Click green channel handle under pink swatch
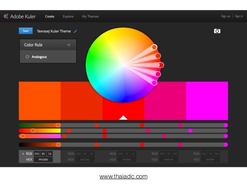Image resolution: width=247 pixels, height=185 pixels. tap(148, 131)
